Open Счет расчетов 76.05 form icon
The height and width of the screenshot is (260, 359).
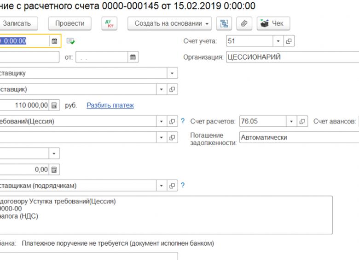pyautogui.click(x=302, y=121)
